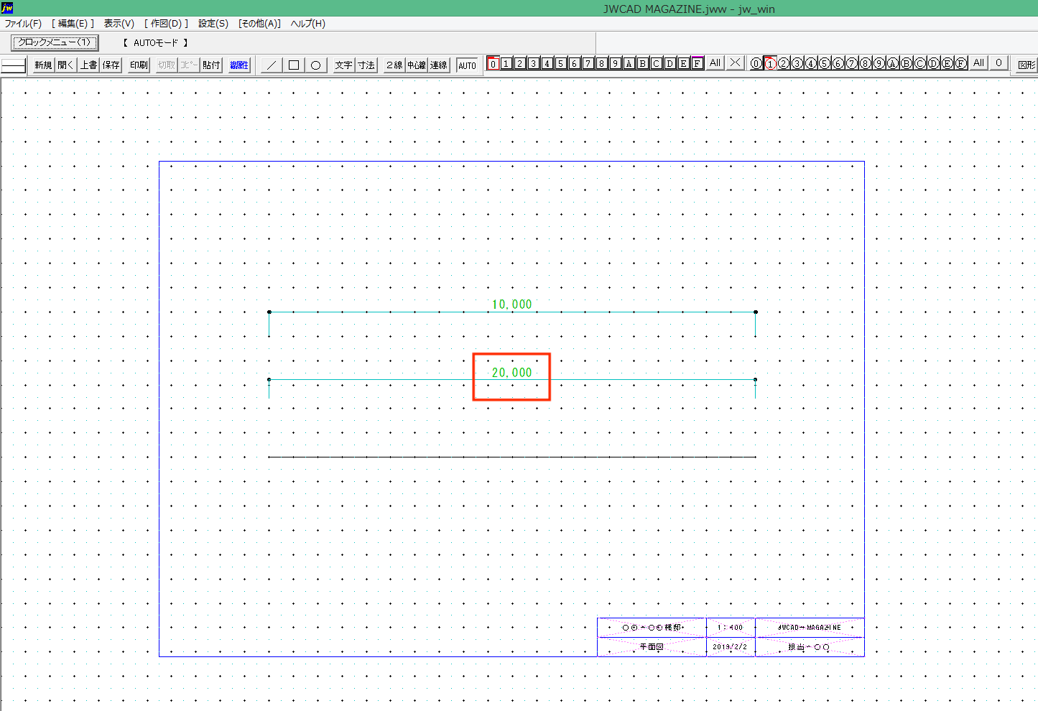
Task: Open the 設定(S) settings menu
Action: coord(213,24)
